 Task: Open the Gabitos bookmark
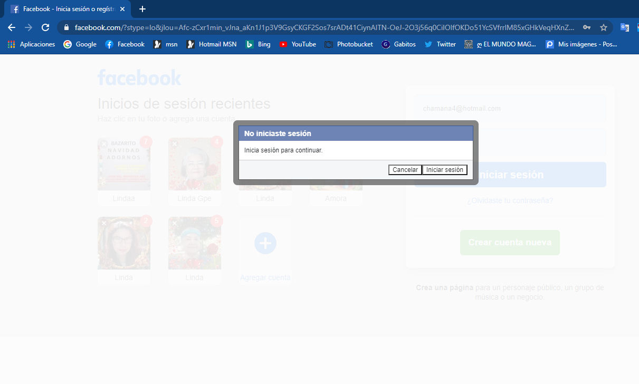pos(399,44)
